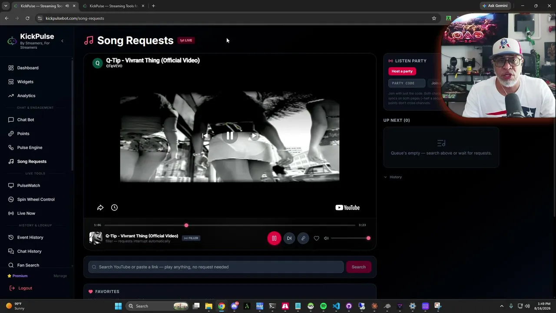This screenshot has width=556, height=313.
Task: Click the FILLER badge
Action: click(191, 238)
